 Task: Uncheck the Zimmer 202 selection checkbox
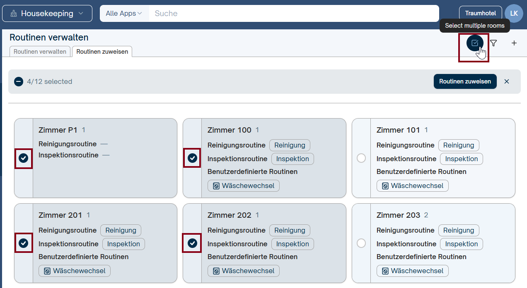(192, 243)
